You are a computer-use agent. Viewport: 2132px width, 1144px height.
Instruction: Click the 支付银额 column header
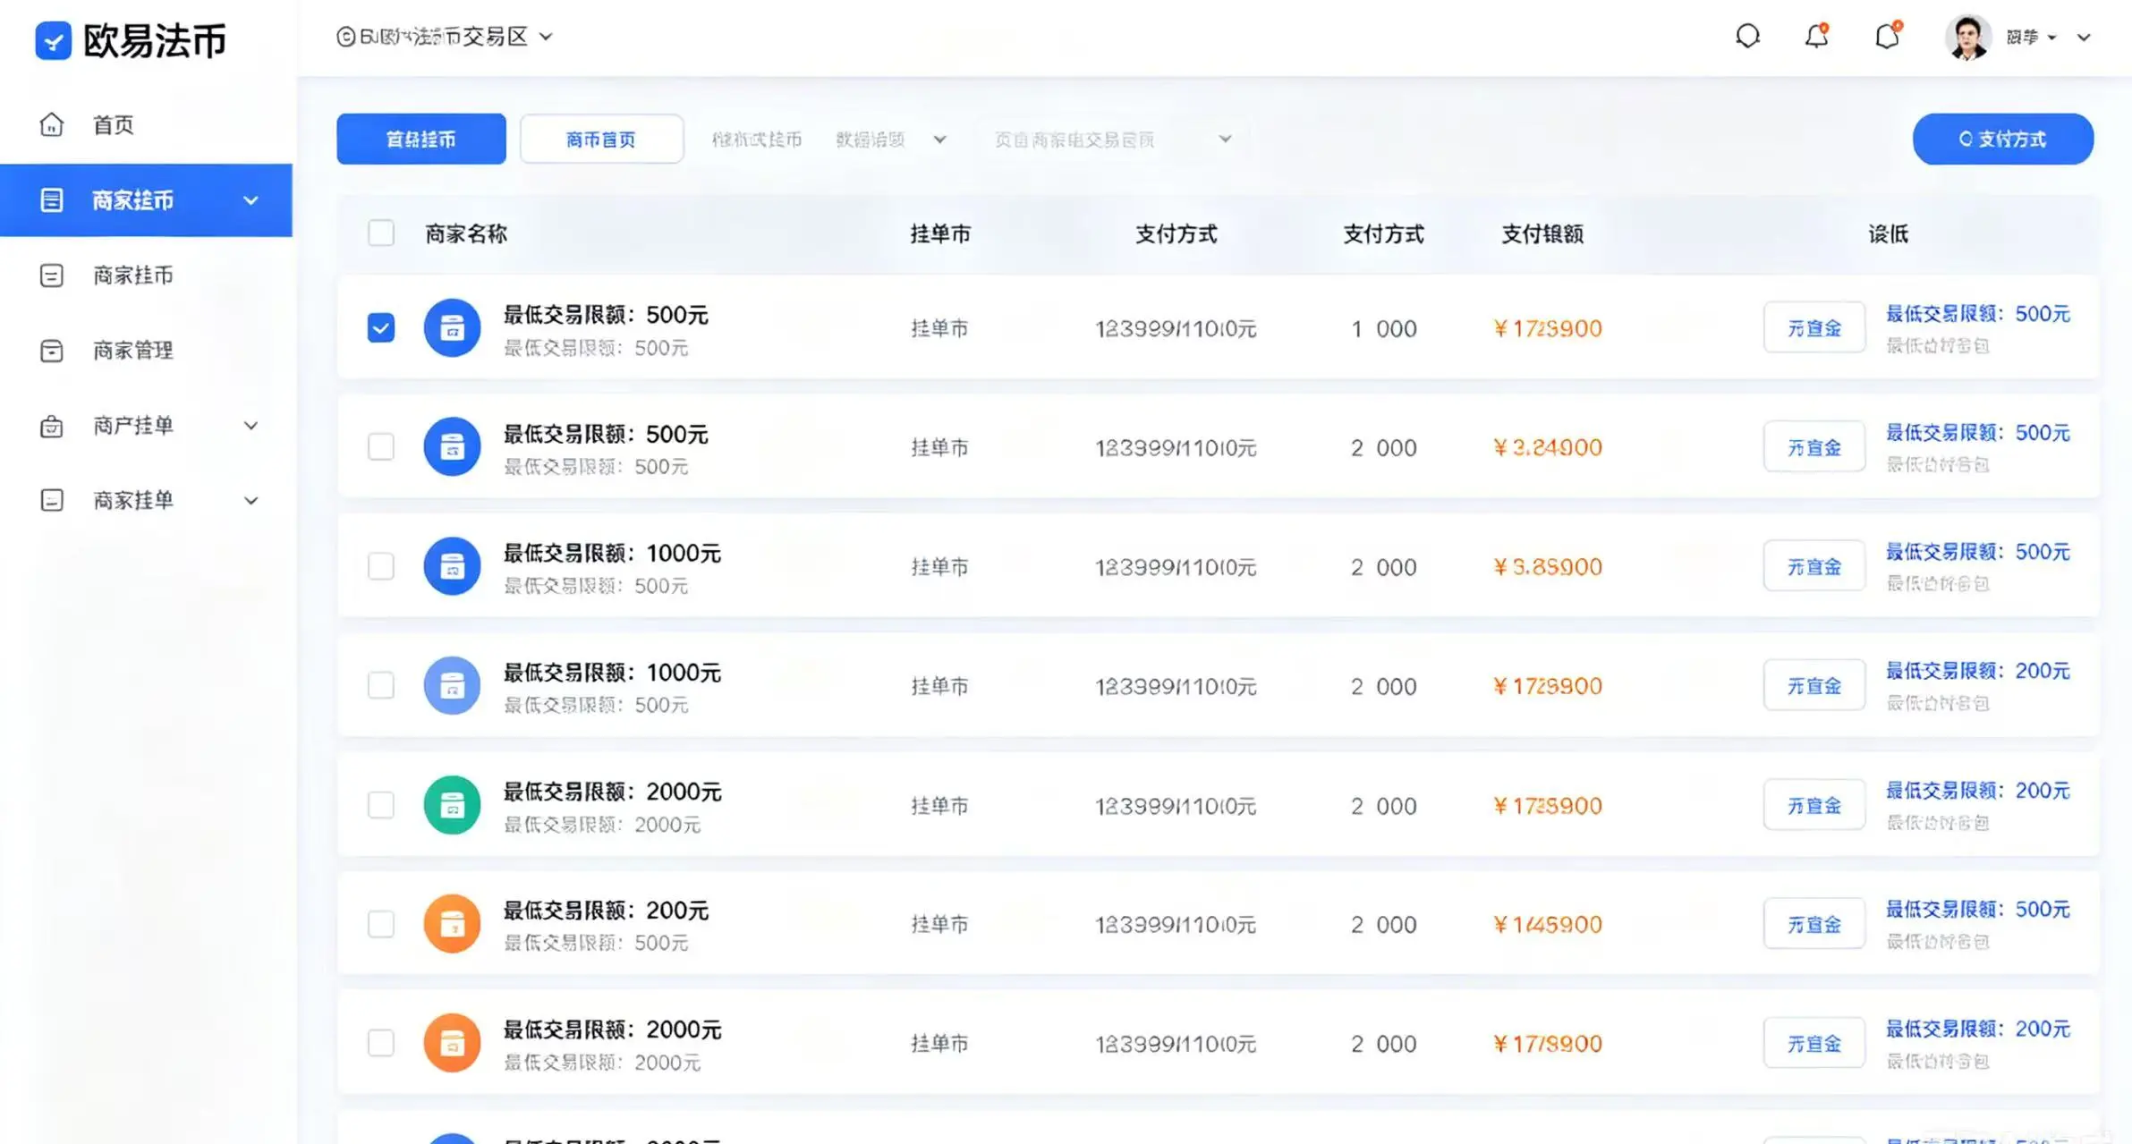pos(1542,233)
